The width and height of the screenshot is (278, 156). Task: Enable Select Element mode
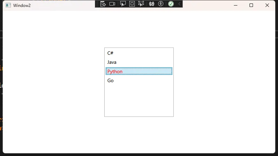(123, 4)
